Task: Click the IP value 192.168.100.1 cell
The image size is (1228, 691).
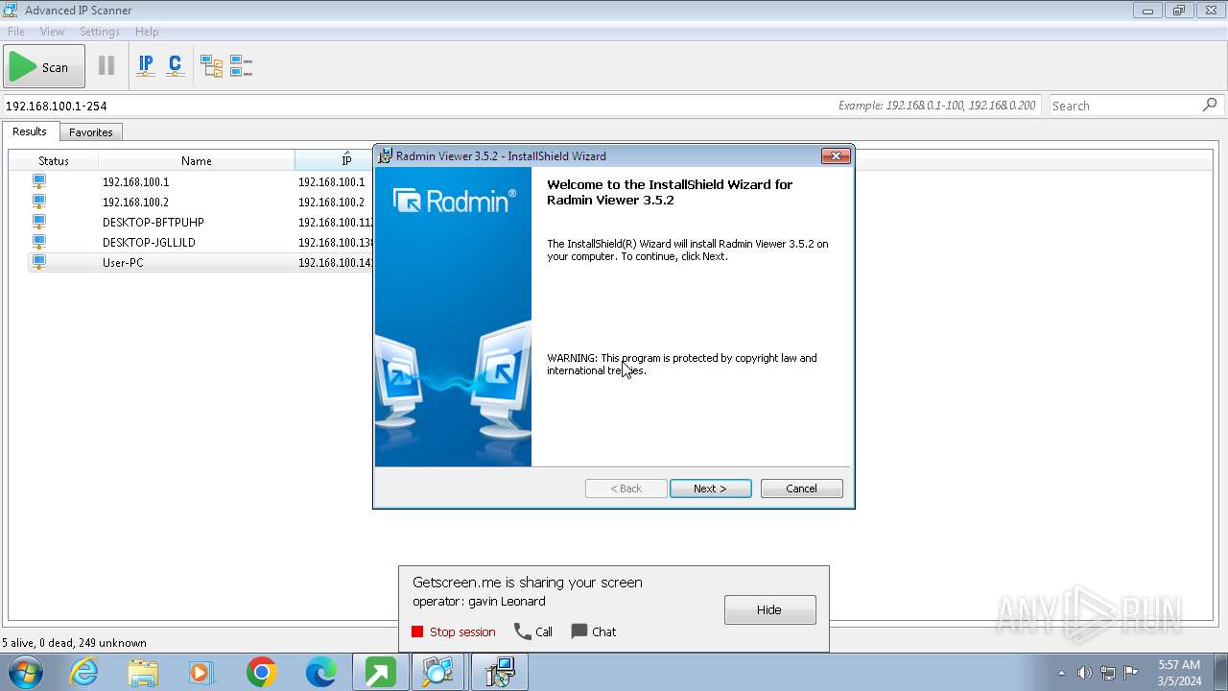Action: coord(332,181)
